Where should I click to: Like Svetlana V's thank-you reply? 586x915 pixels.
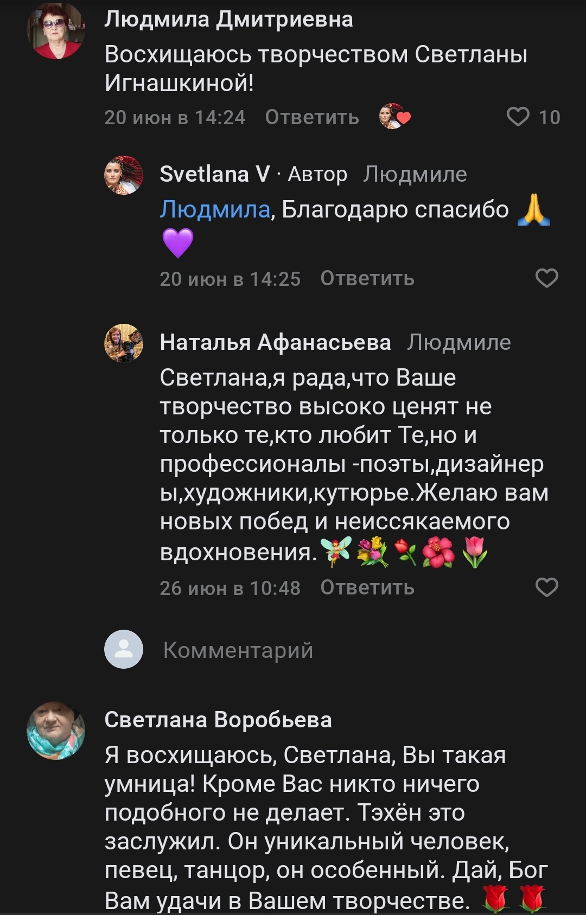tap(546, 278)
